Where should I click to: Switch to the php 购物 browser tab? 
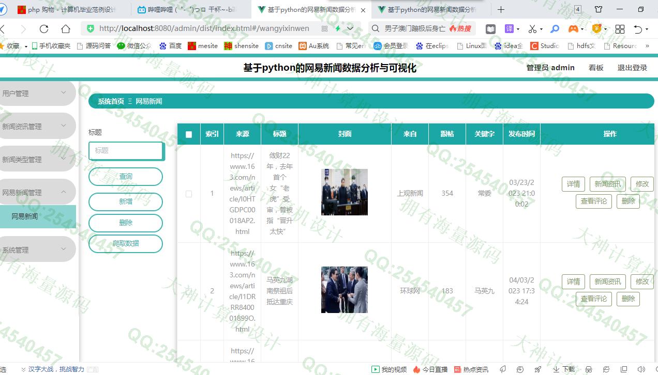(x=67, y=10)
